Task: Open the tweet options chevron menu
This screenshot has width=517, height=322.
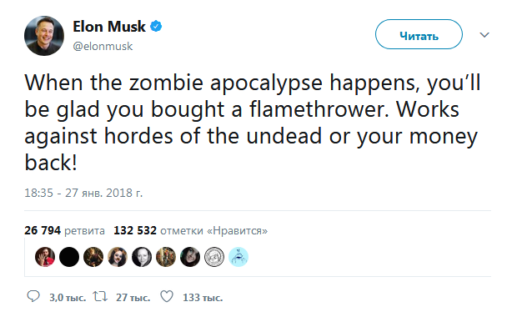Action: click(x=484, y=35)
